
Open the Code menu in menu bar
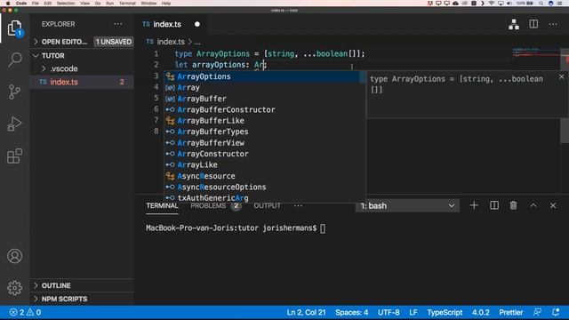tap(21, 4)
